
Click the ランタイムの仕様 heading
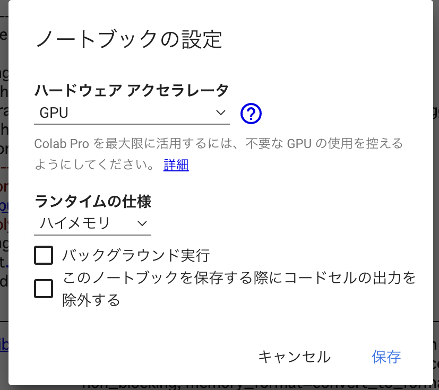pyautogui.click(x=93, y=201)
